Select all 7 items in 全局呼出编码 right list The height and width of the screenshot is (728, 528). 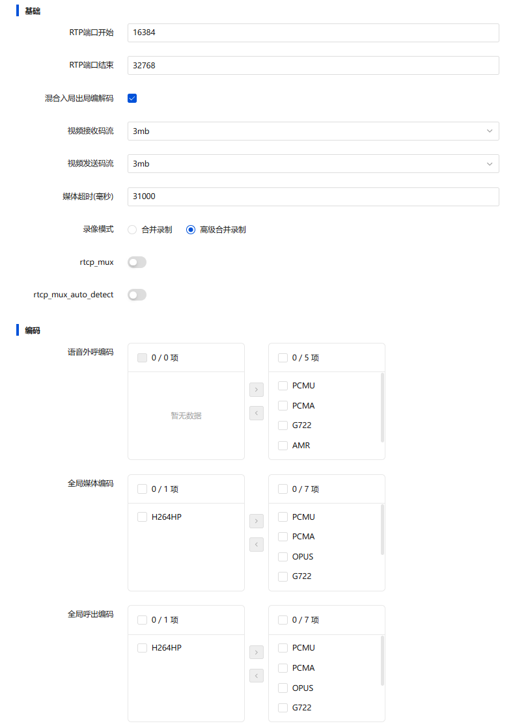pos(283,620)
